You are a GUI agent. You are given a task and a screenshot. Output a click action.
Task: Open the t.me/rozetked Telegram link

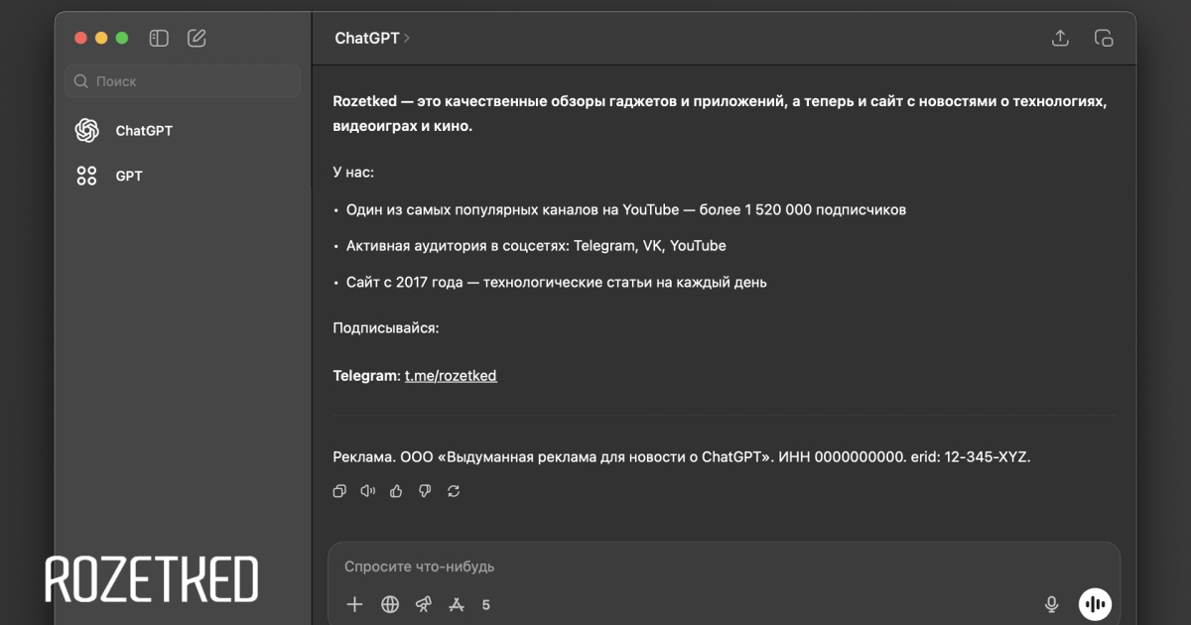click(451, 376)
